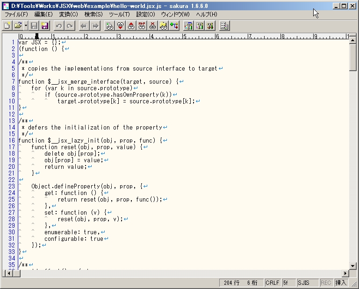Toggle the 挿入 insert mode indicator
Screen dimensions: 359x289
pyautogui.click(x=341, y=283)
